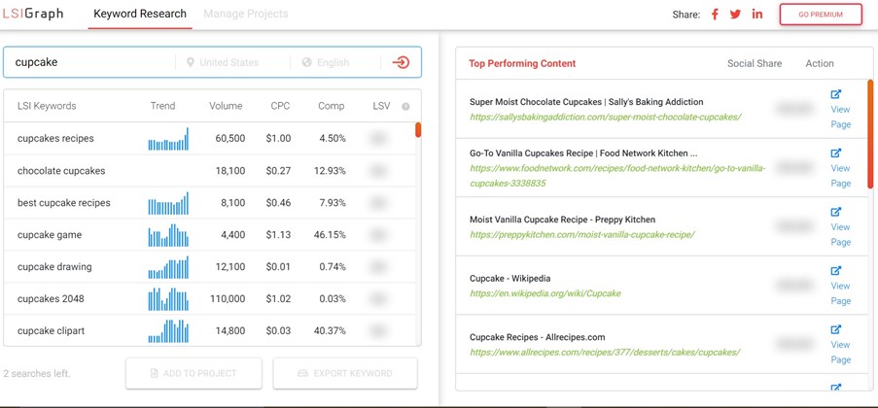This screenshot has width=878, height=408.
Task: Open Preppy Kitchen external link icon
Action: point(836,212)
